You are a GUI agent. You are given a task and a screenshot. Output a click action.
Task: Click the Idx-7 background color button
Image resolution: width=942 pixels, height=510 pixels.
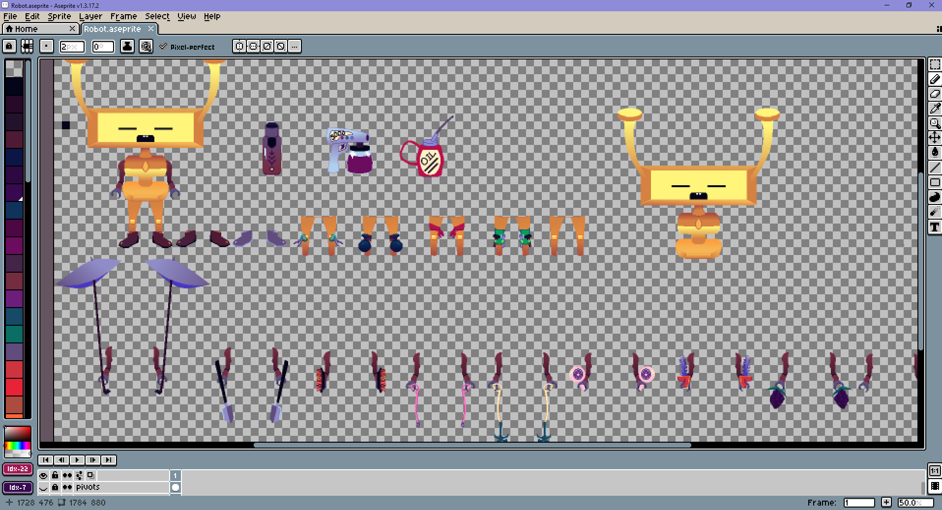tap(18, 487)
